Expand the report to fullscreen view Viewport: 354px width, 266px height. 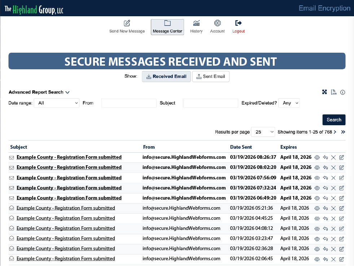[324, 92]
